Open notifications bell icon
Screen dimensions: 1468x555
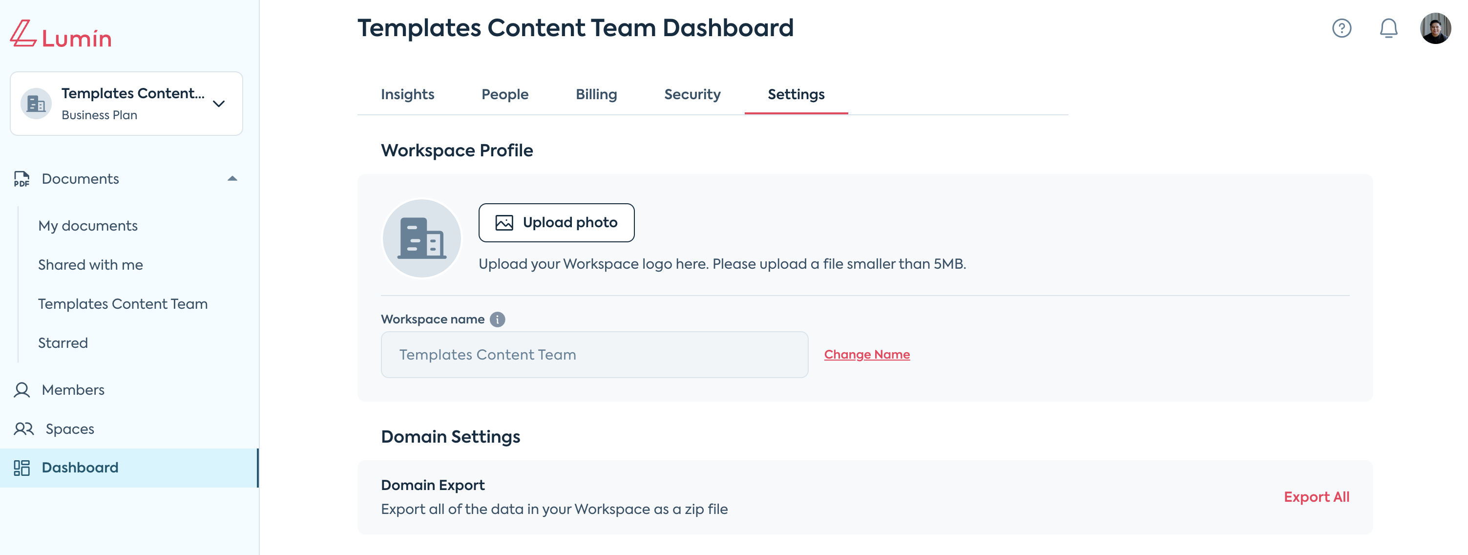[1388, 28]
